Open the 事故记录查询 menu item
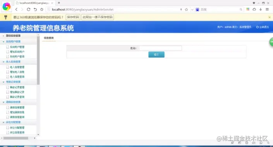The image size is (273, 147). click(17, 97)
